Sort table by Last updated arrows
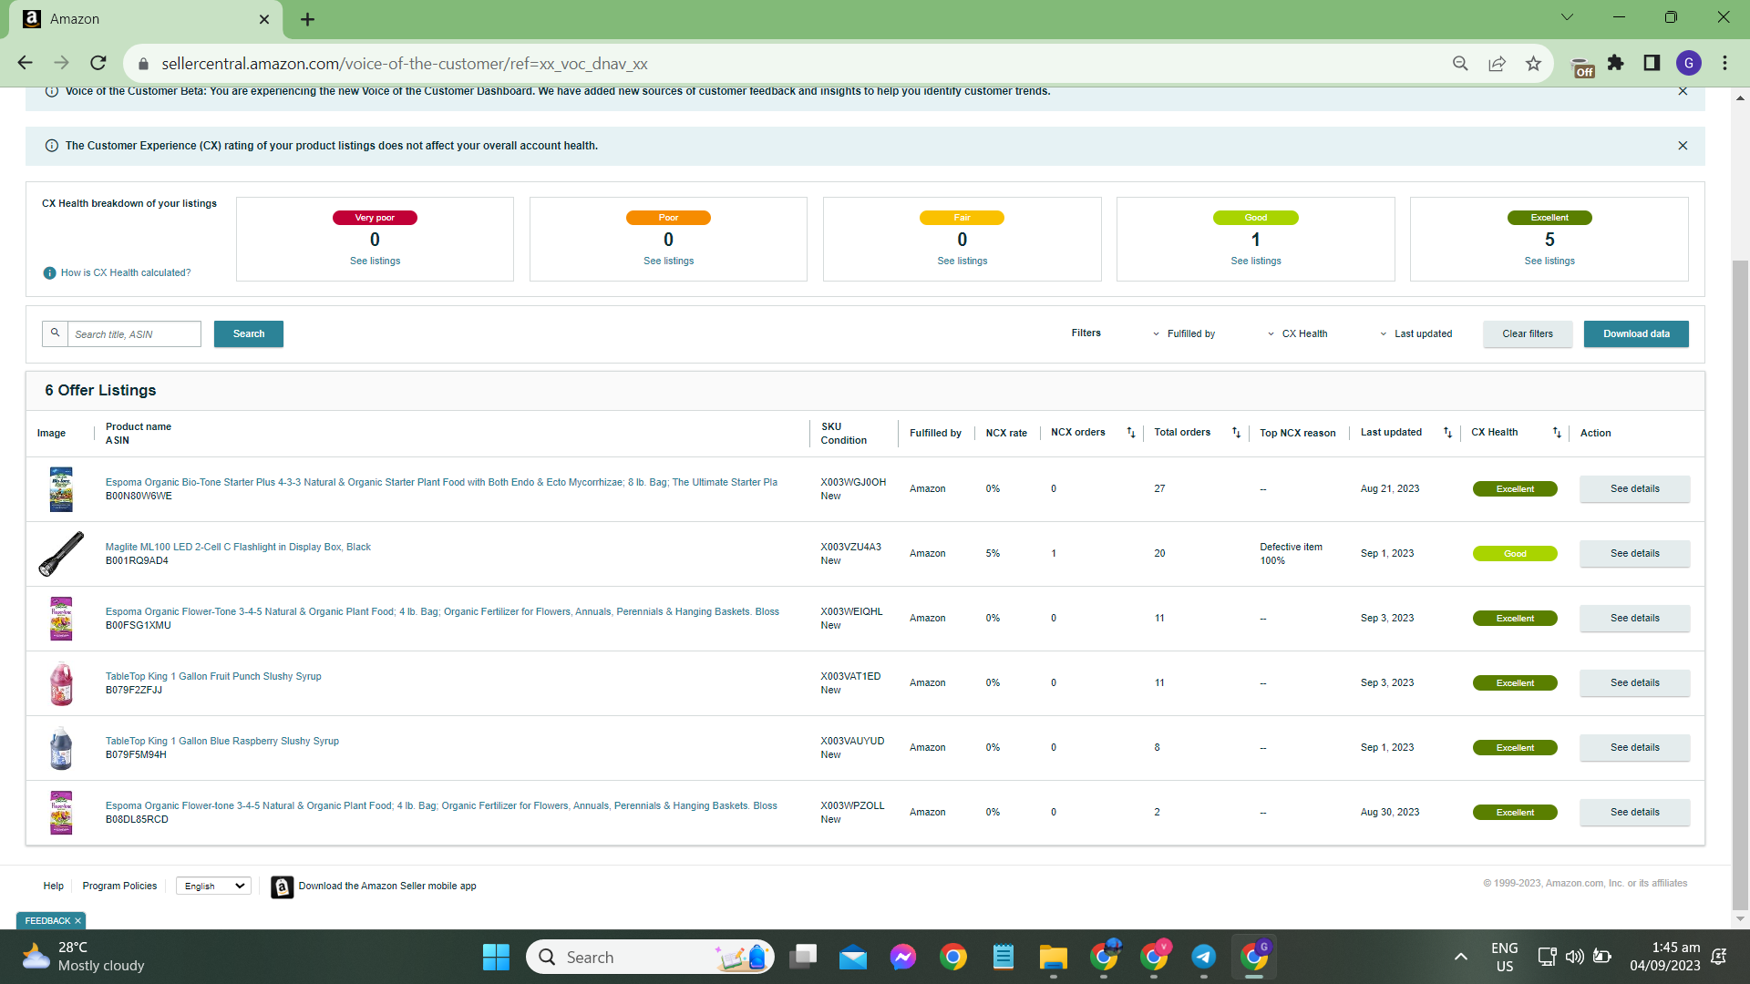 point(1448,433)
